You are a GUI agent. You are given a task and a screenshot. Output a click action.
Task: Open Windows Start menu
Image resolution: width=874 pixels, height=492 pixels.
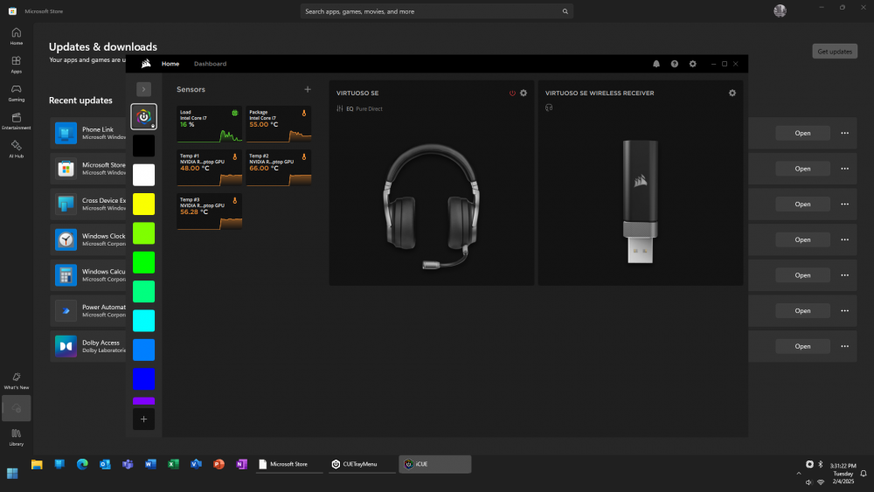[12, 473]
